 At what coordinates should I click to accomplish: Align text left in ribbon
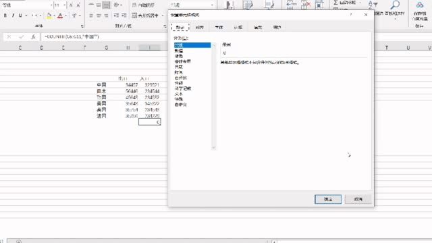91,16
